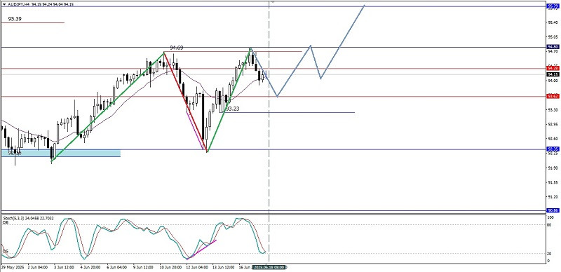
Task: Click the dropdown triangle beside AUDJPY,H4
Action: [4, 4]
